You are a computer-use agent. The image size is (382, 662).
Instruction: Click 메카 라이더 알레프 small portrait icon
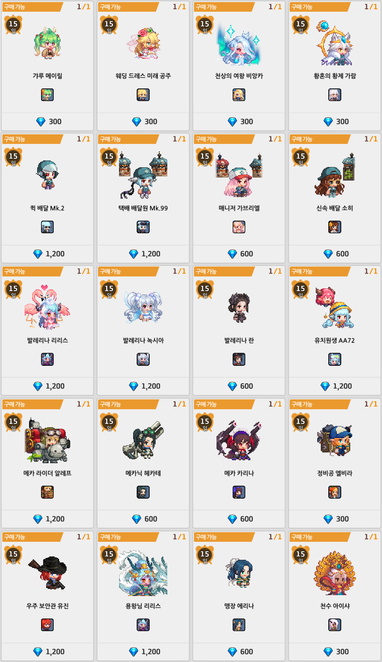[47, 492]
